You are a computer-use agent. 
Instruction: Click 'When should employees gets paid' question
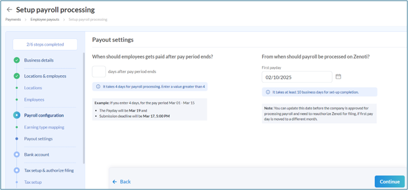153,57
